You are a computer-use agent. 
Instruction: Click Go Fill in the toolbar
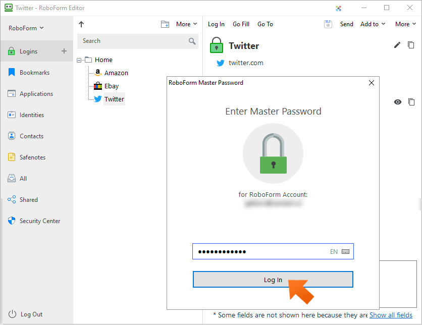tap(241, 24)
